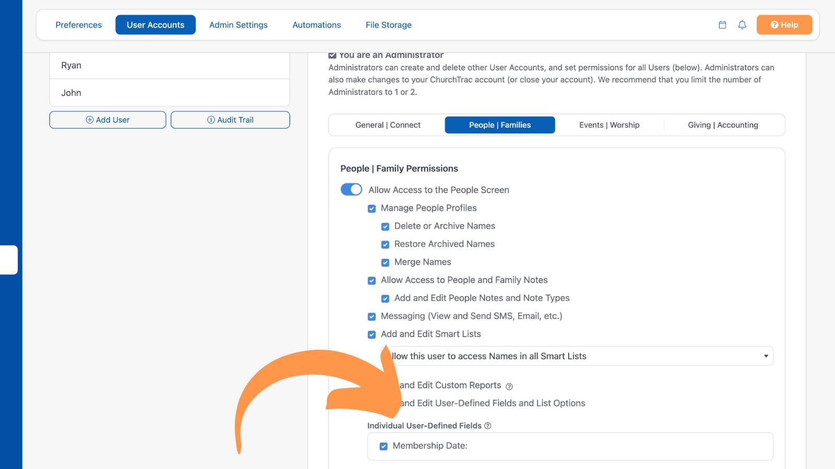Click the orange Help button
The image size is (835, 469).
784,24
